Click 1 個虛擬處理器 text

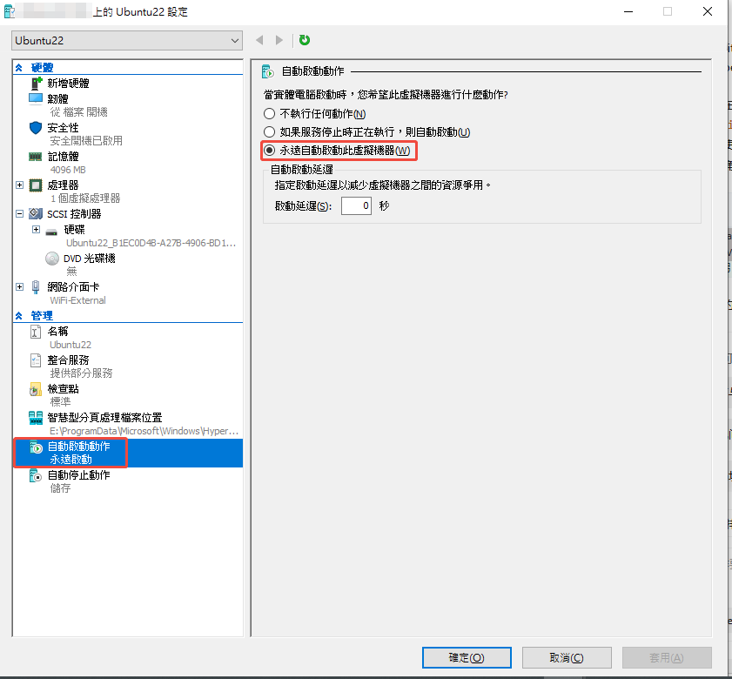coord(85,198)
